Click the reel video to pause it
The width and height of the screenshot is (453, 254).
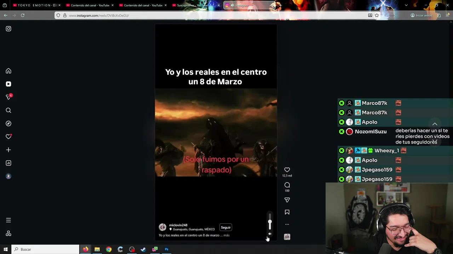pos(216,132)
